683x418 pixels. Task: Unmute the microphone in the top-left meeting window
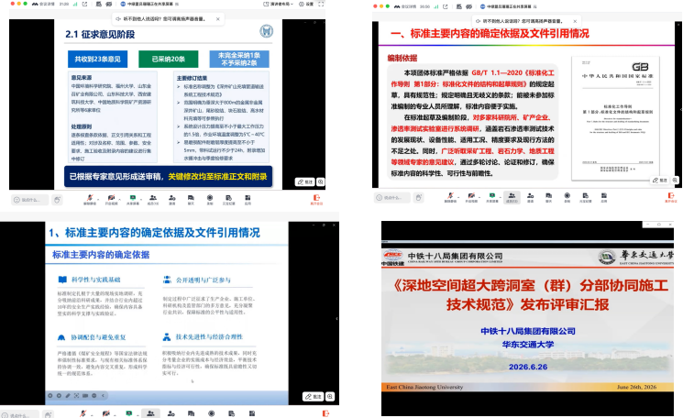90,198
